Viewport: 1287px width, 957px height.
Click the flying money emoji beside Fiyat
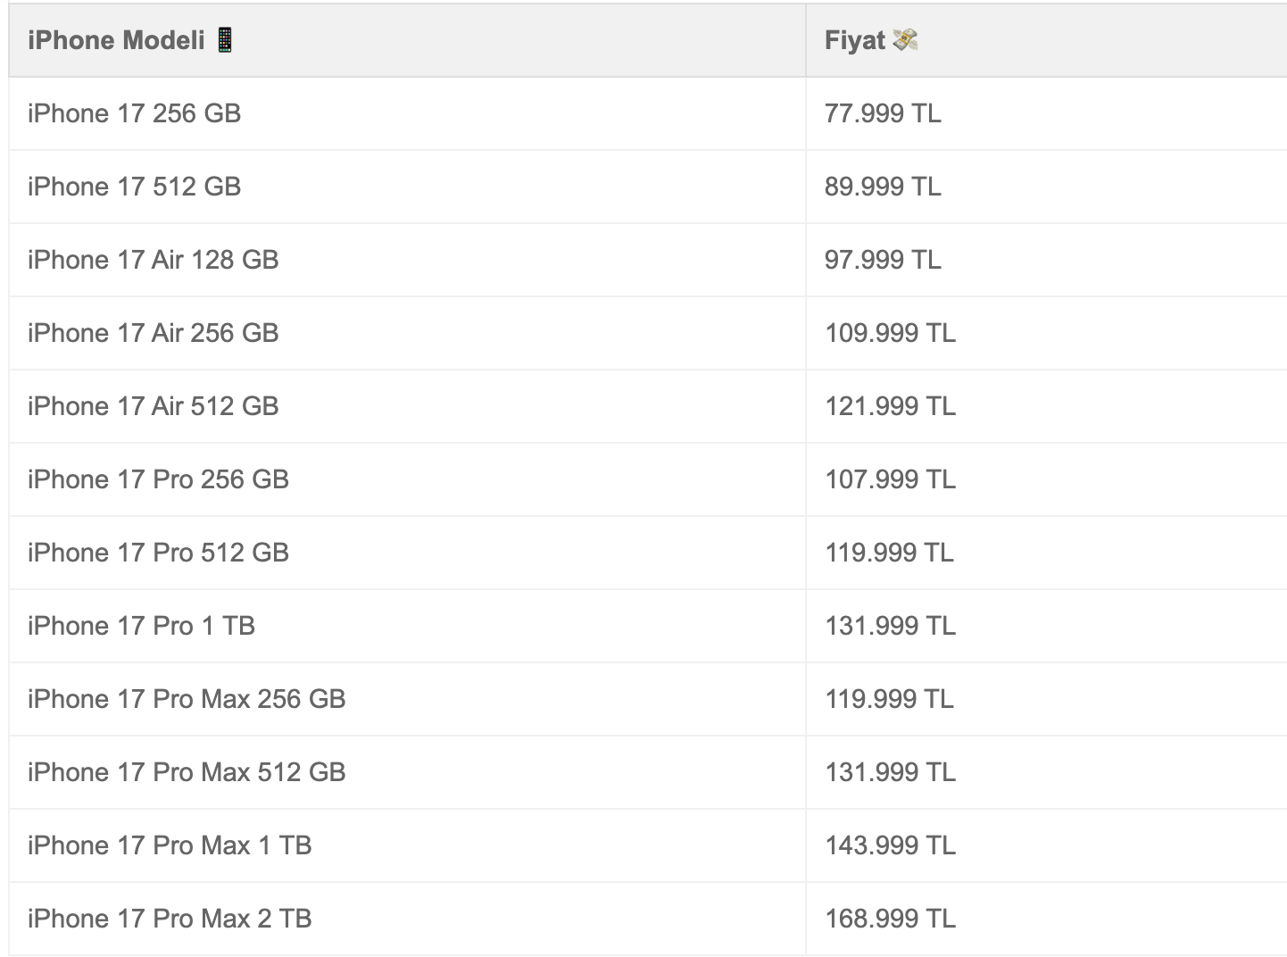[x=905, y=40]
